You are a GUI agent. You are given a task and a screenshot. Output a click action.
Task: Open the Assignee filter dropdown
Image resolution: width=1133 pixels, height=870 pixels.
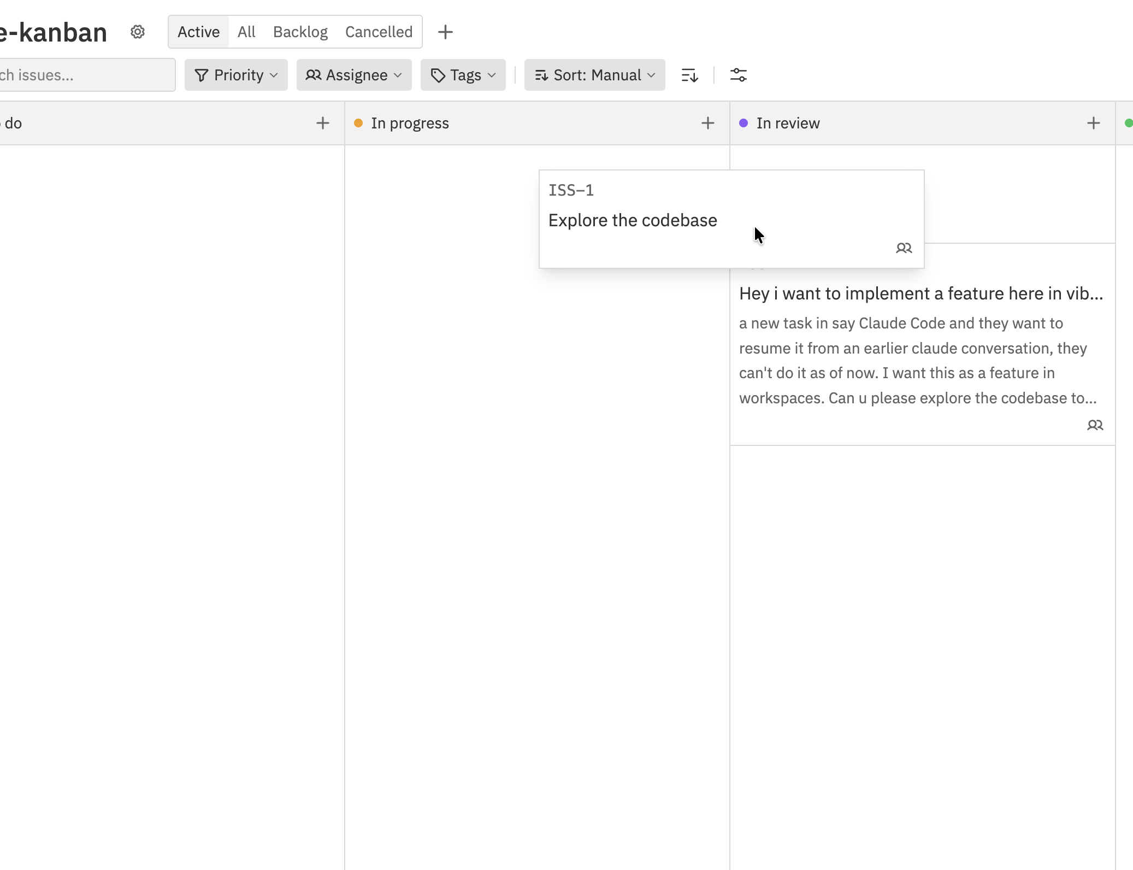pos(353,75)
